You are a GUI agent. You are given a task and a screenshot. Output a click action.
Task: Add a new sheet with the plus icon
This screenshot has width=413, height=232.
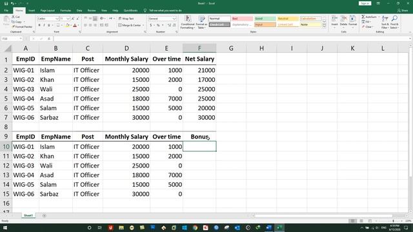(x=45, y=215)
